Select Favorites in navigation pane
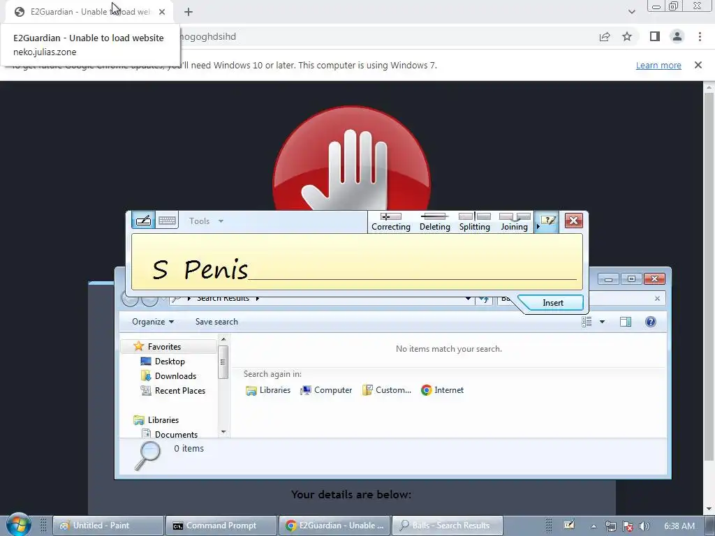 [x=164, y=347]
